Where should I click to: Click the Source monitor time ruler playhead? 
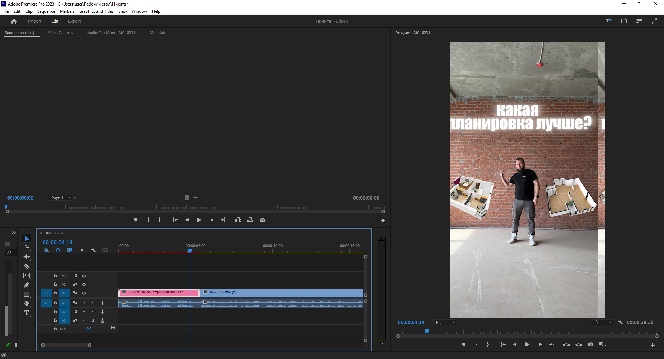[x=6, y=207]
